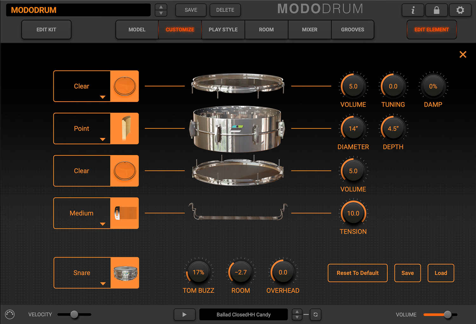
Task: Click the MIDI connector icon bottom-left
Action: pyautogui.click(x=10, y=314)
